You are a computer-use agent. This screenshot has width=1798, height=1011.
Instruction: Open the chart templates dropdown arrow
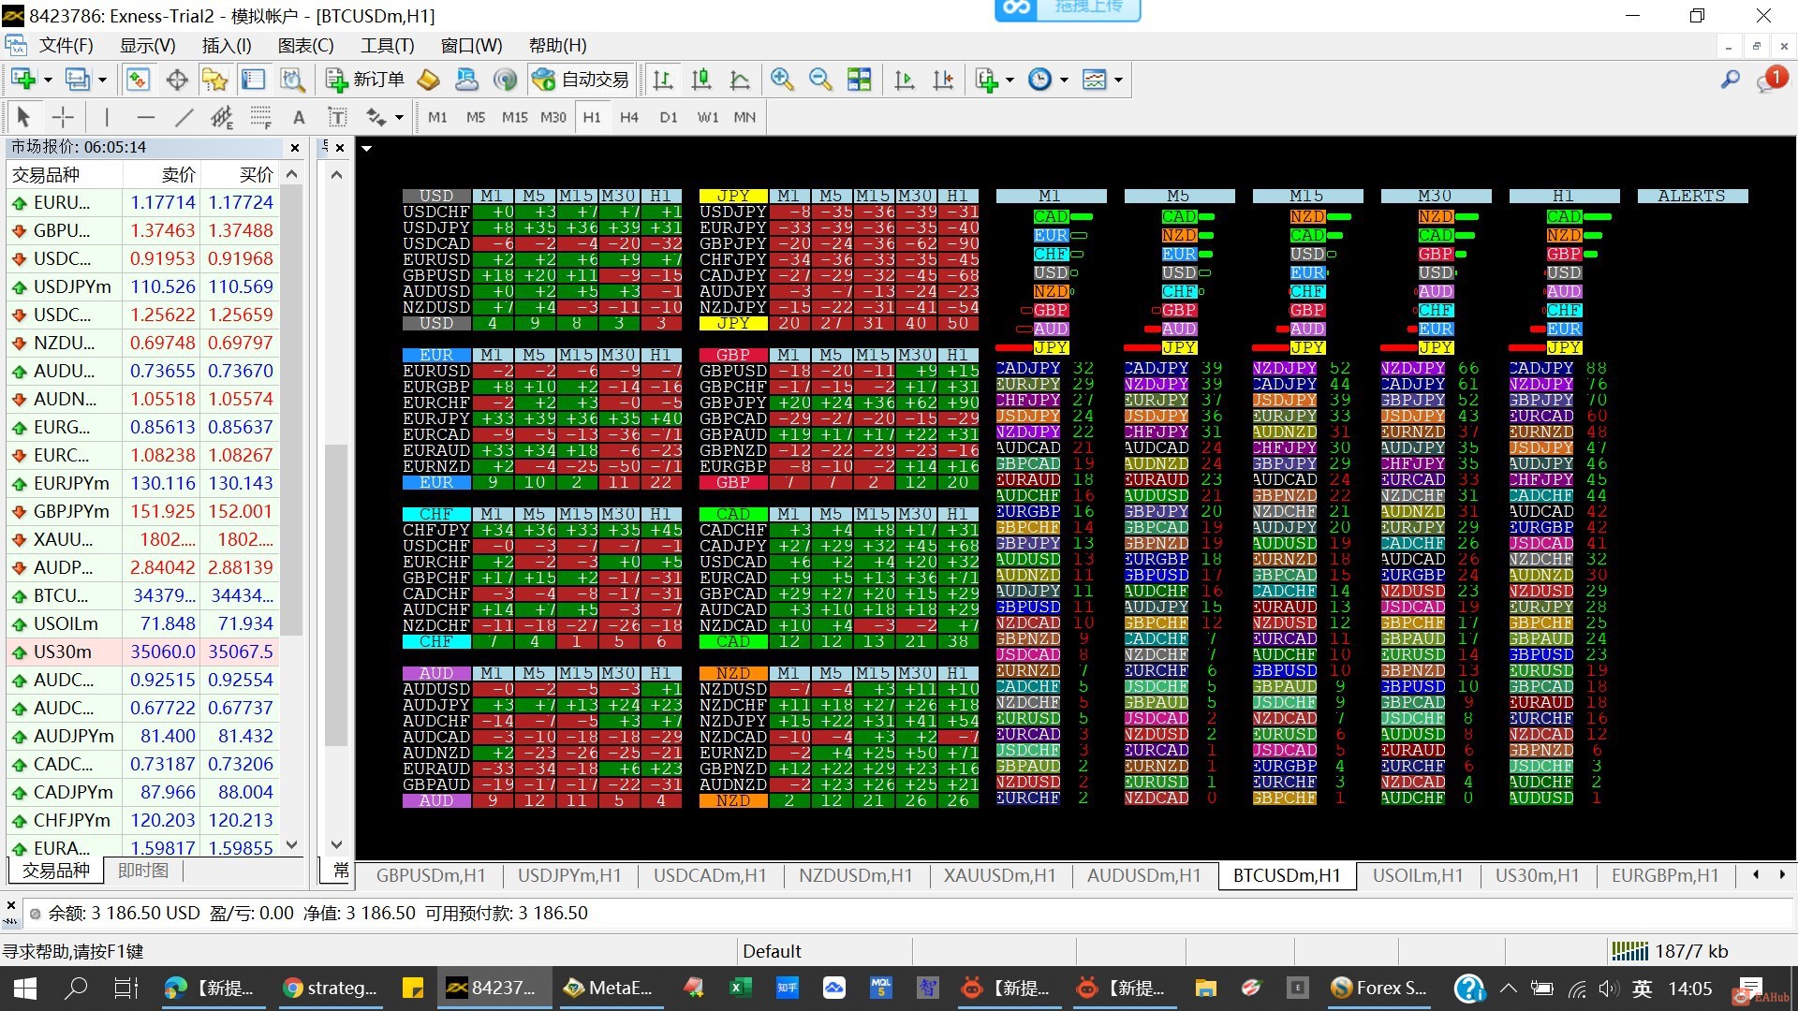click(1118, 81)
